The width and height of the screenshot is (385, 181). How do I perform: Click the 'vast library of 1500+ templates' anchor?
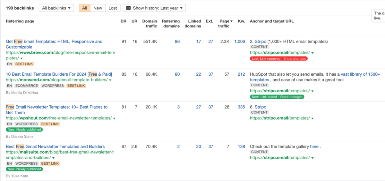point(360,74)
